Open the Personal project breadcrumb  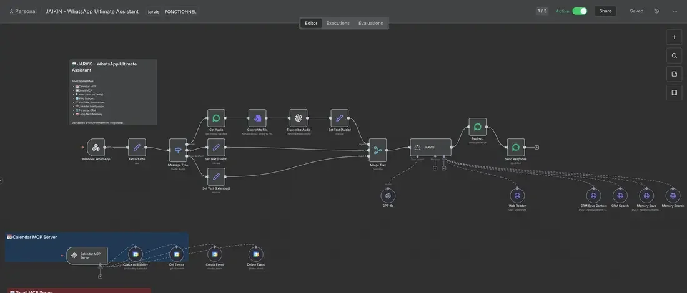click(22, 11)
